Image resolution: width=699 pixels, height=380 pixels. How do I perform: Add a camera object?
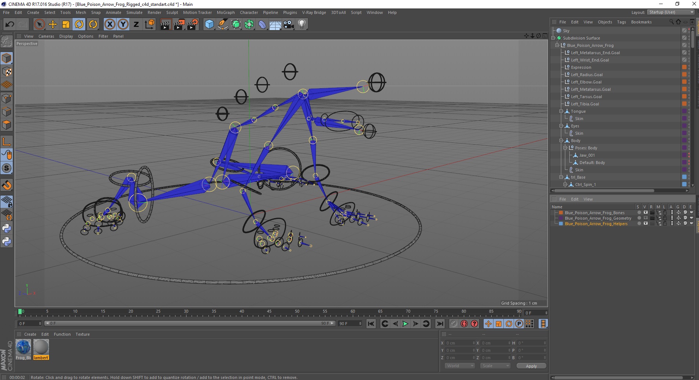click(x=289, y=25)
